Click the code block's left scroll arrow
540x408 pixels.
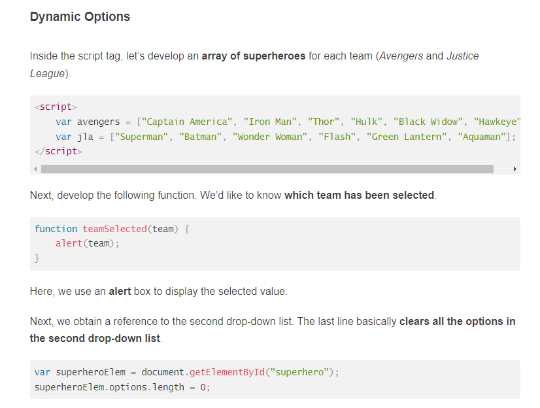pyautogui.click(x=35, y=169)
